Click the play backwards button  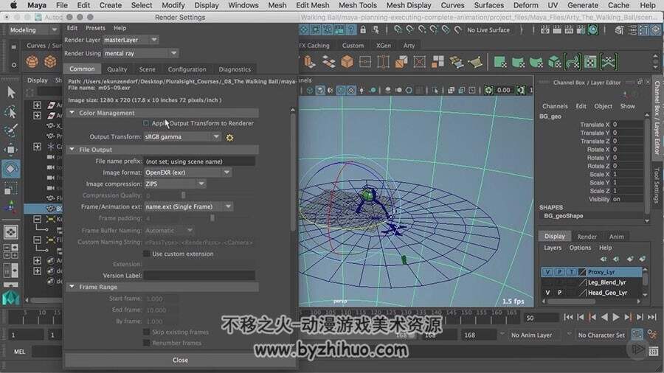[604, 317]
